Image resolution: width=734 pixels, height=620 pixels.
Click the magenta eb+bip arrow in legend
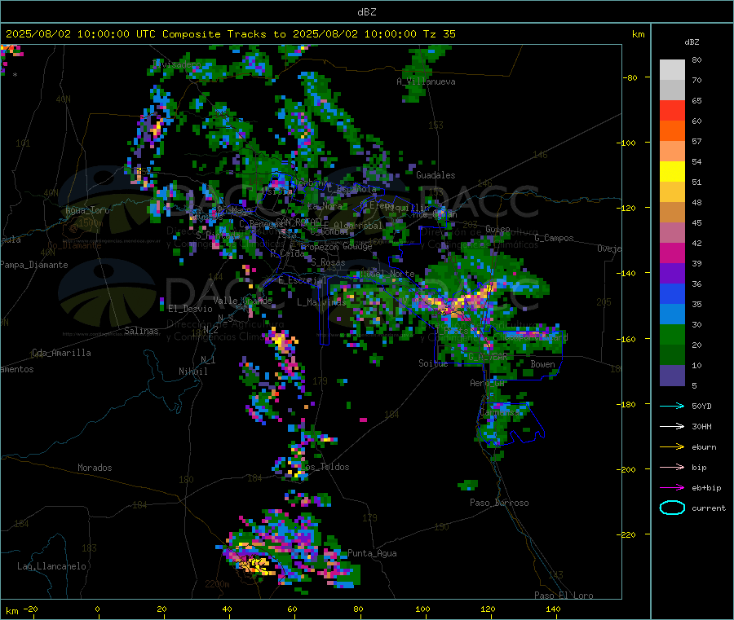pyautogui.click(x=672, y=487)
